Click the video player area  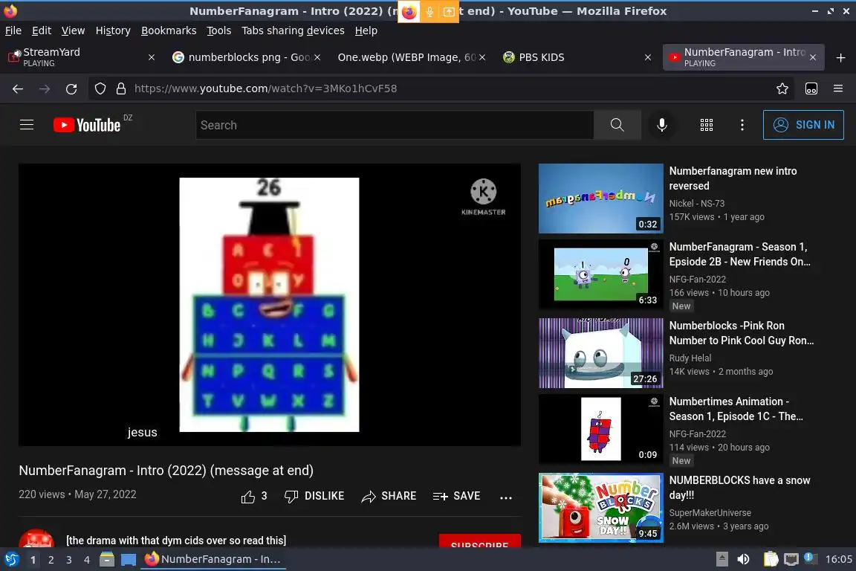pyautogui.click(x=270, y=304)
